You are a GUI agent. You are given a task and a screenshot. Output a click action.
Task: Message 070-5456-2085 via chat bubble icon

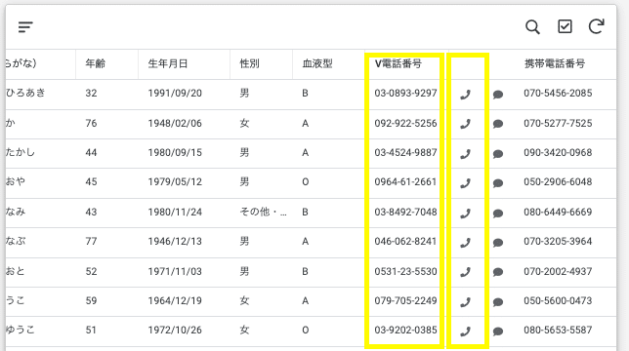click(498, 95)
